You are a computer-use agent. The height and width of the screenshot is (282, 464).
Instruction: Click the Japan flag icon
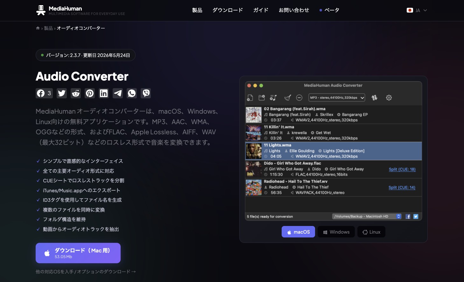[410, 10]
